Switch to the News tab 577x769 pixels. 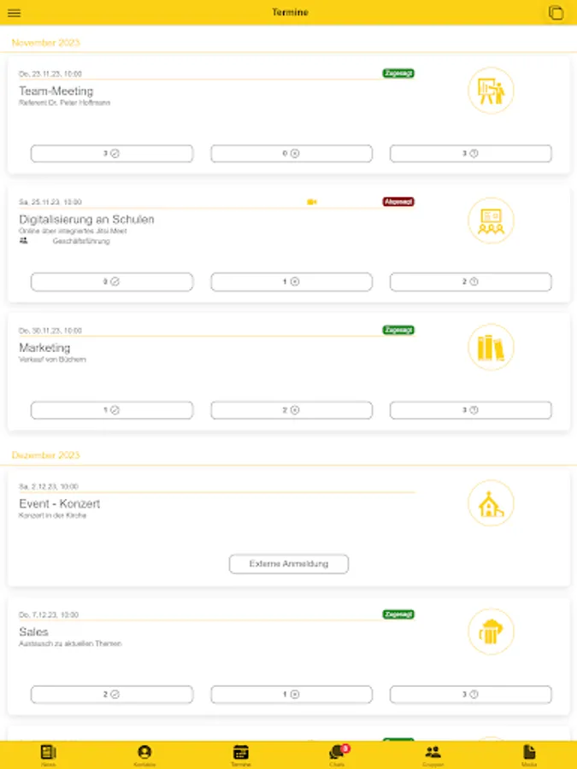(x=48, y=754)
